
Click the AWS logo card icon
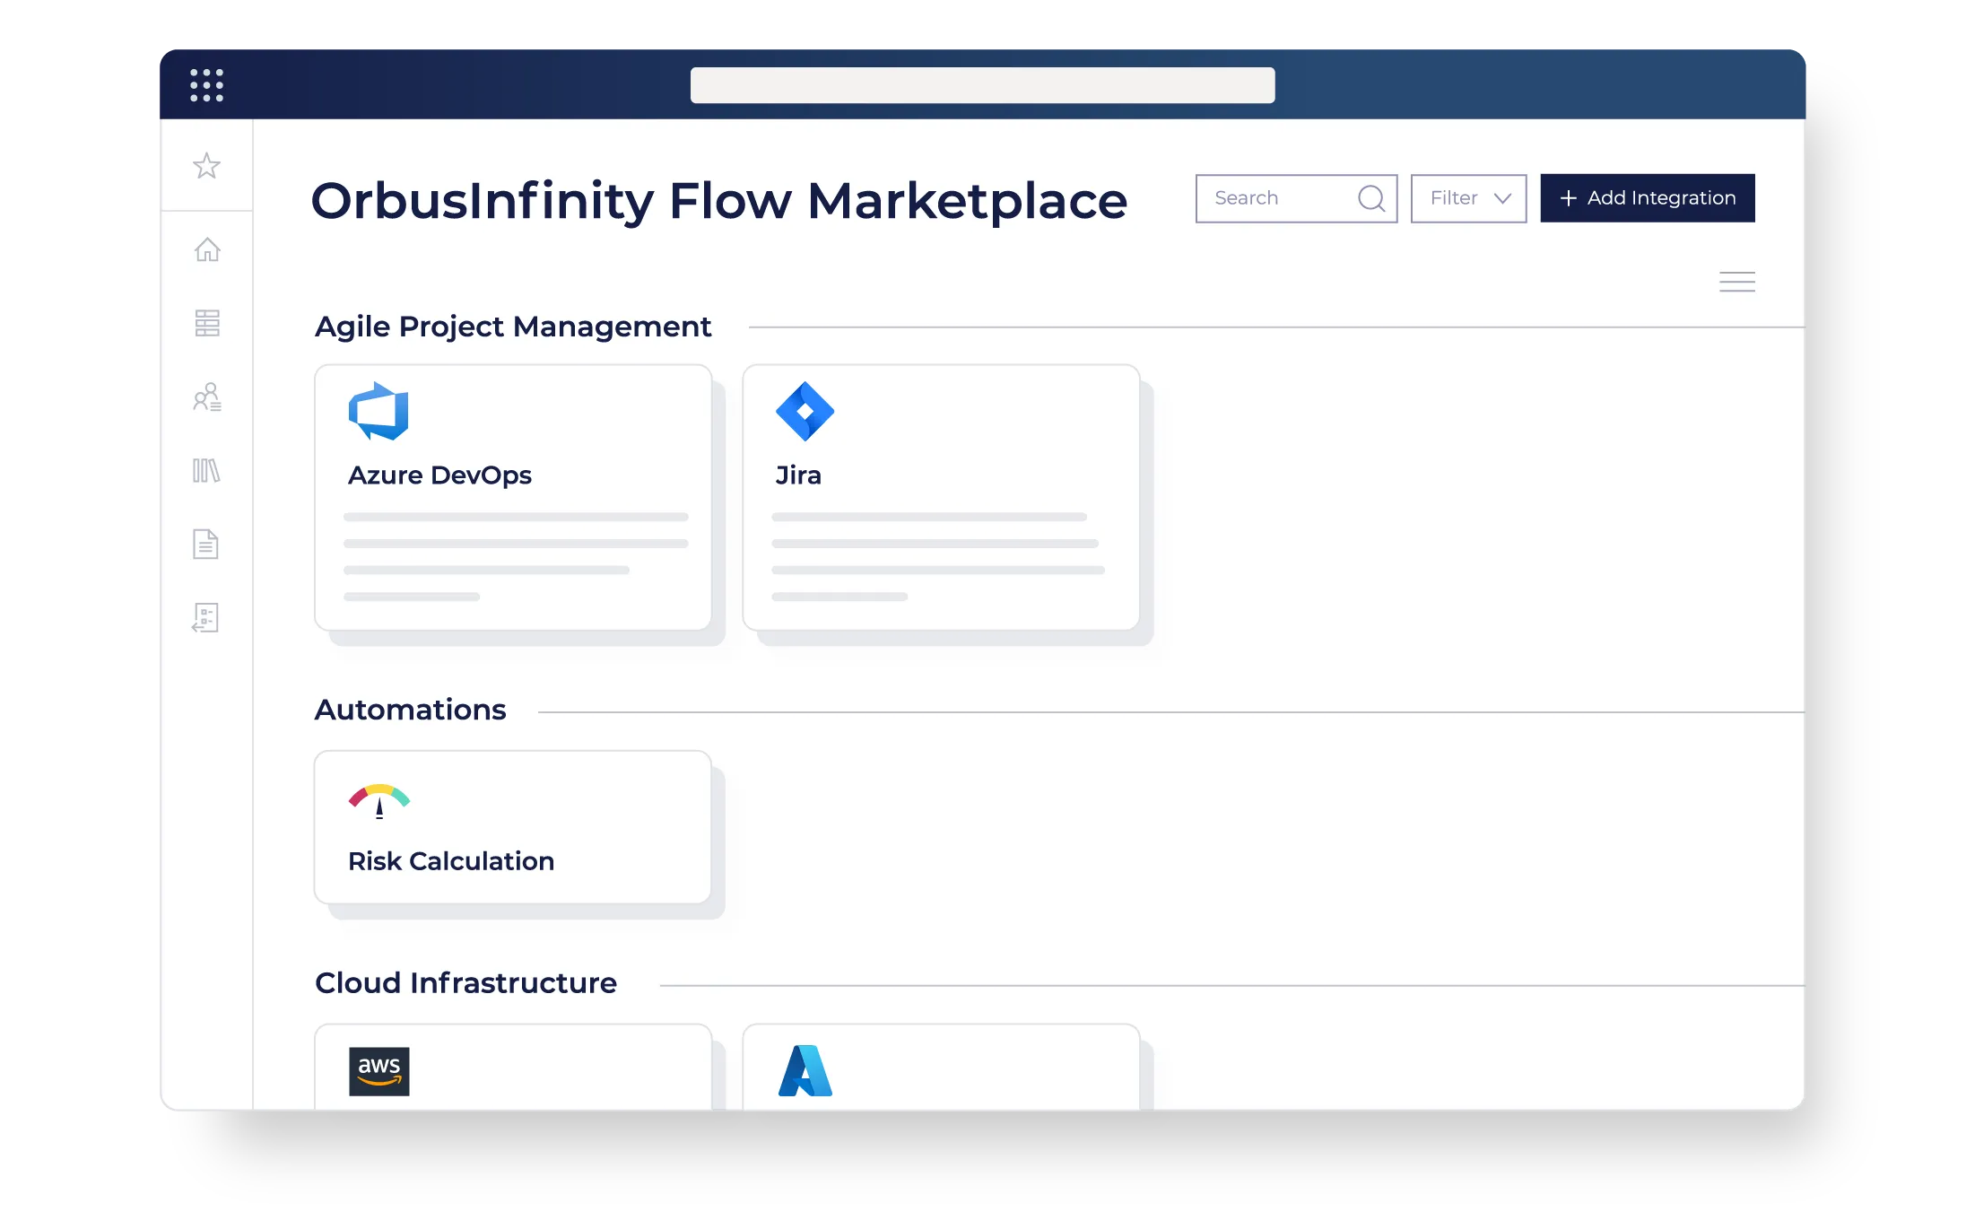[379, 1071]
